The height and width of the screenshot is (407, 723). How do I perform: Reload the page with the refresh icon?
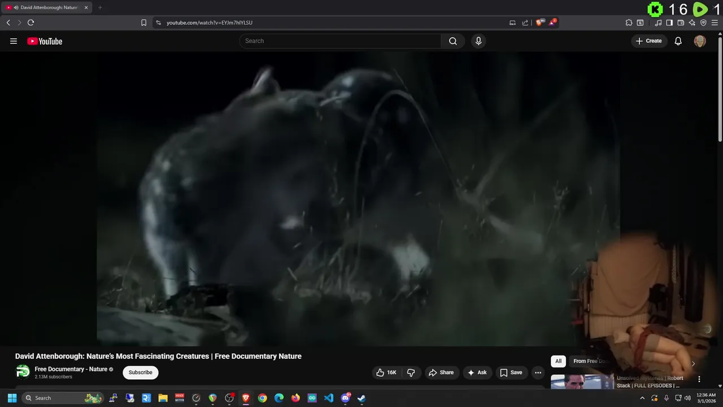(x=31, y=23)
